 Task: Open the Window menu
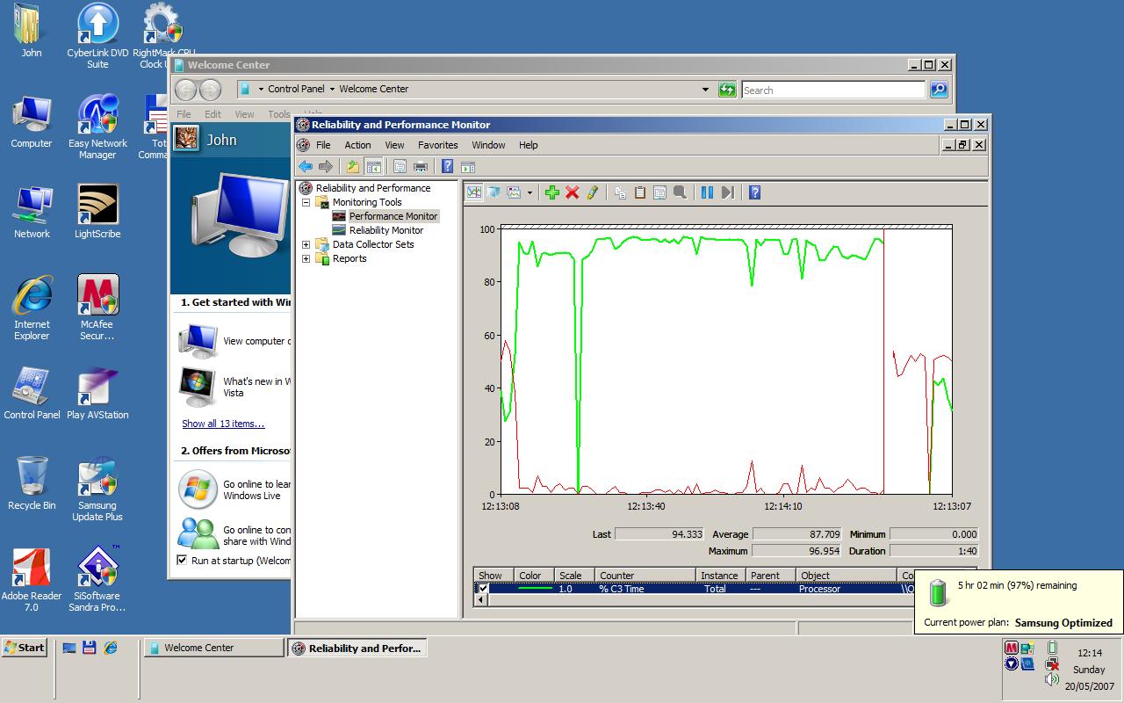click(488, 145)
